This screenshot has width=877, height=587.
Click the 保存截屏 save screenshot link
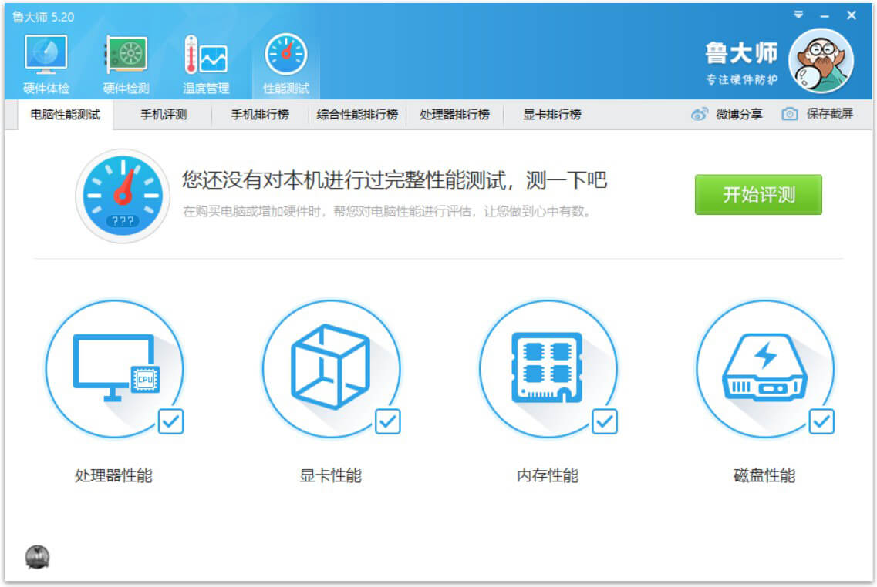pos(829,114)
